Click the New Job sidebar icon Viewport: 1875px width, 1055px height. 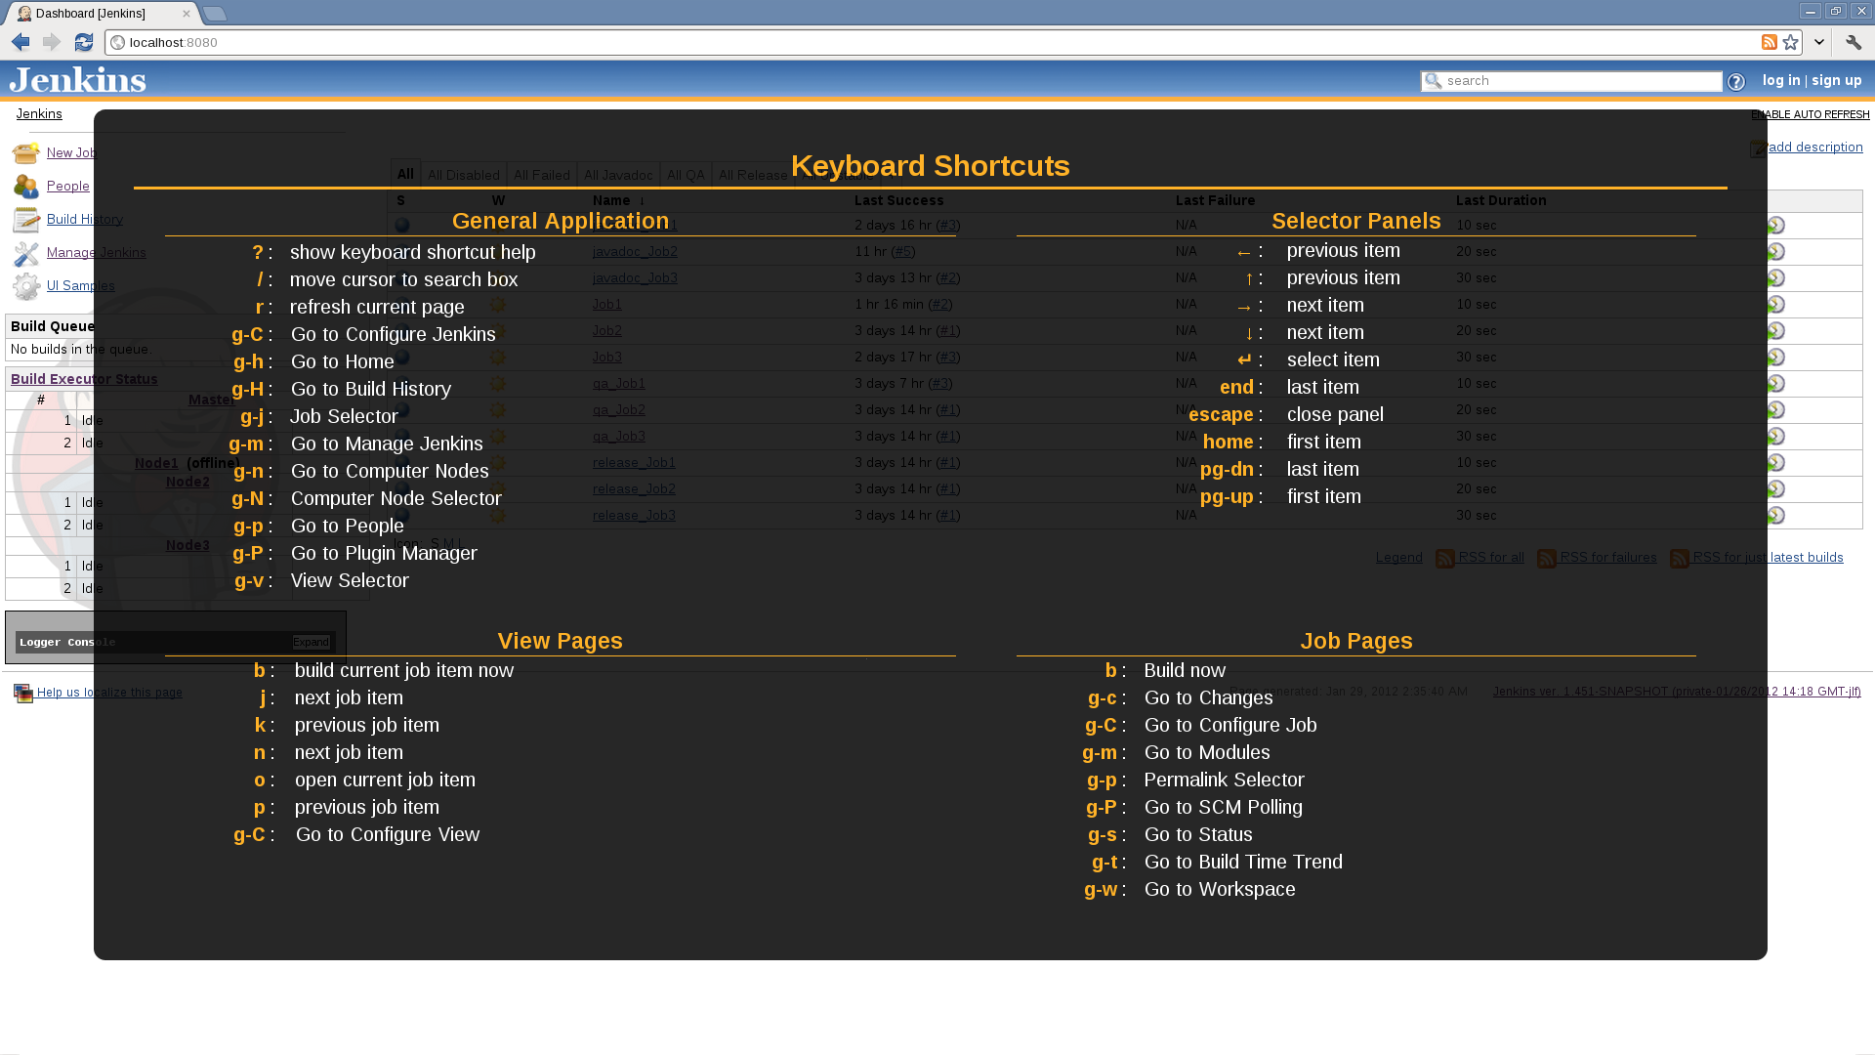(x=26, y=152)
